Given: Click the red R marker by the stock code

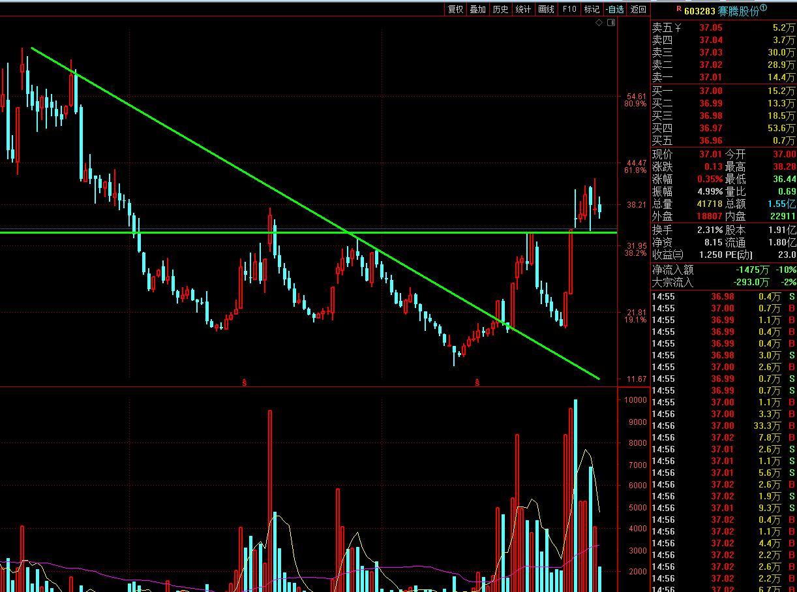Looking at the screenshot, I should [x=679, y=8].
